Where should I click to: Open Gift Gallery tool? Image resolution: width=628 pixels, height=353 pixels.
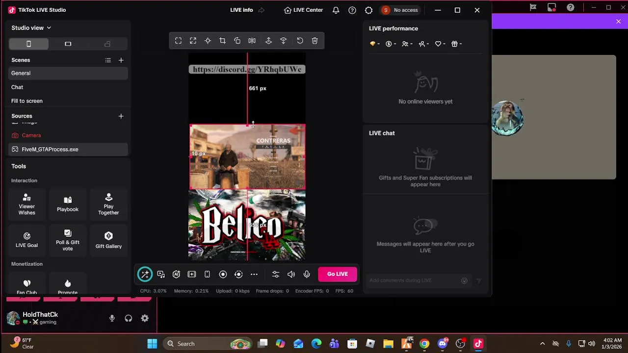coord(108,240)
